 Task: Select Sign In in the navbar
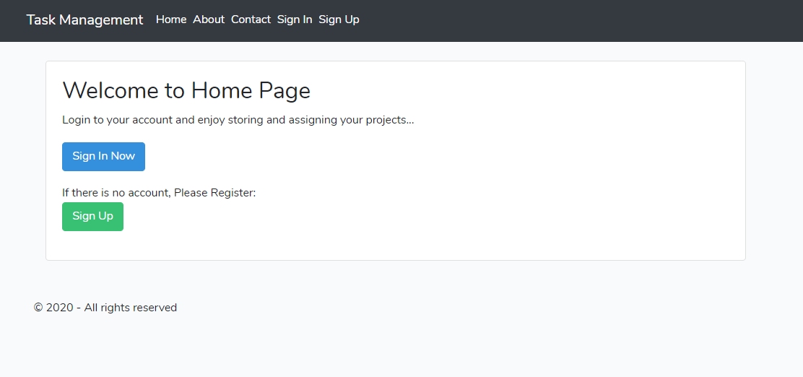[x=295, y=19]
